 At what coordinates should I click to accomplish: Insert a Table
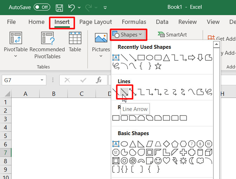click(75, 42)
